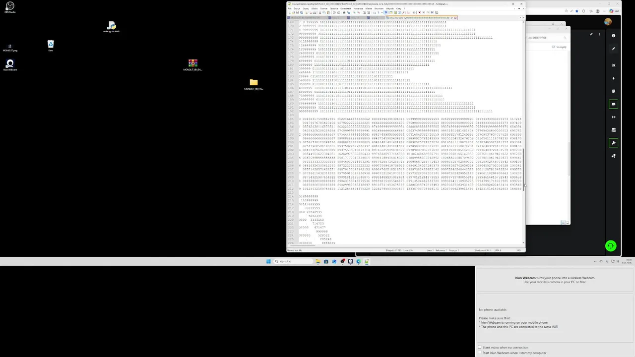Select the main.py file on the desktop
Viewport: 635px width, 357px height.
(111, 27)
